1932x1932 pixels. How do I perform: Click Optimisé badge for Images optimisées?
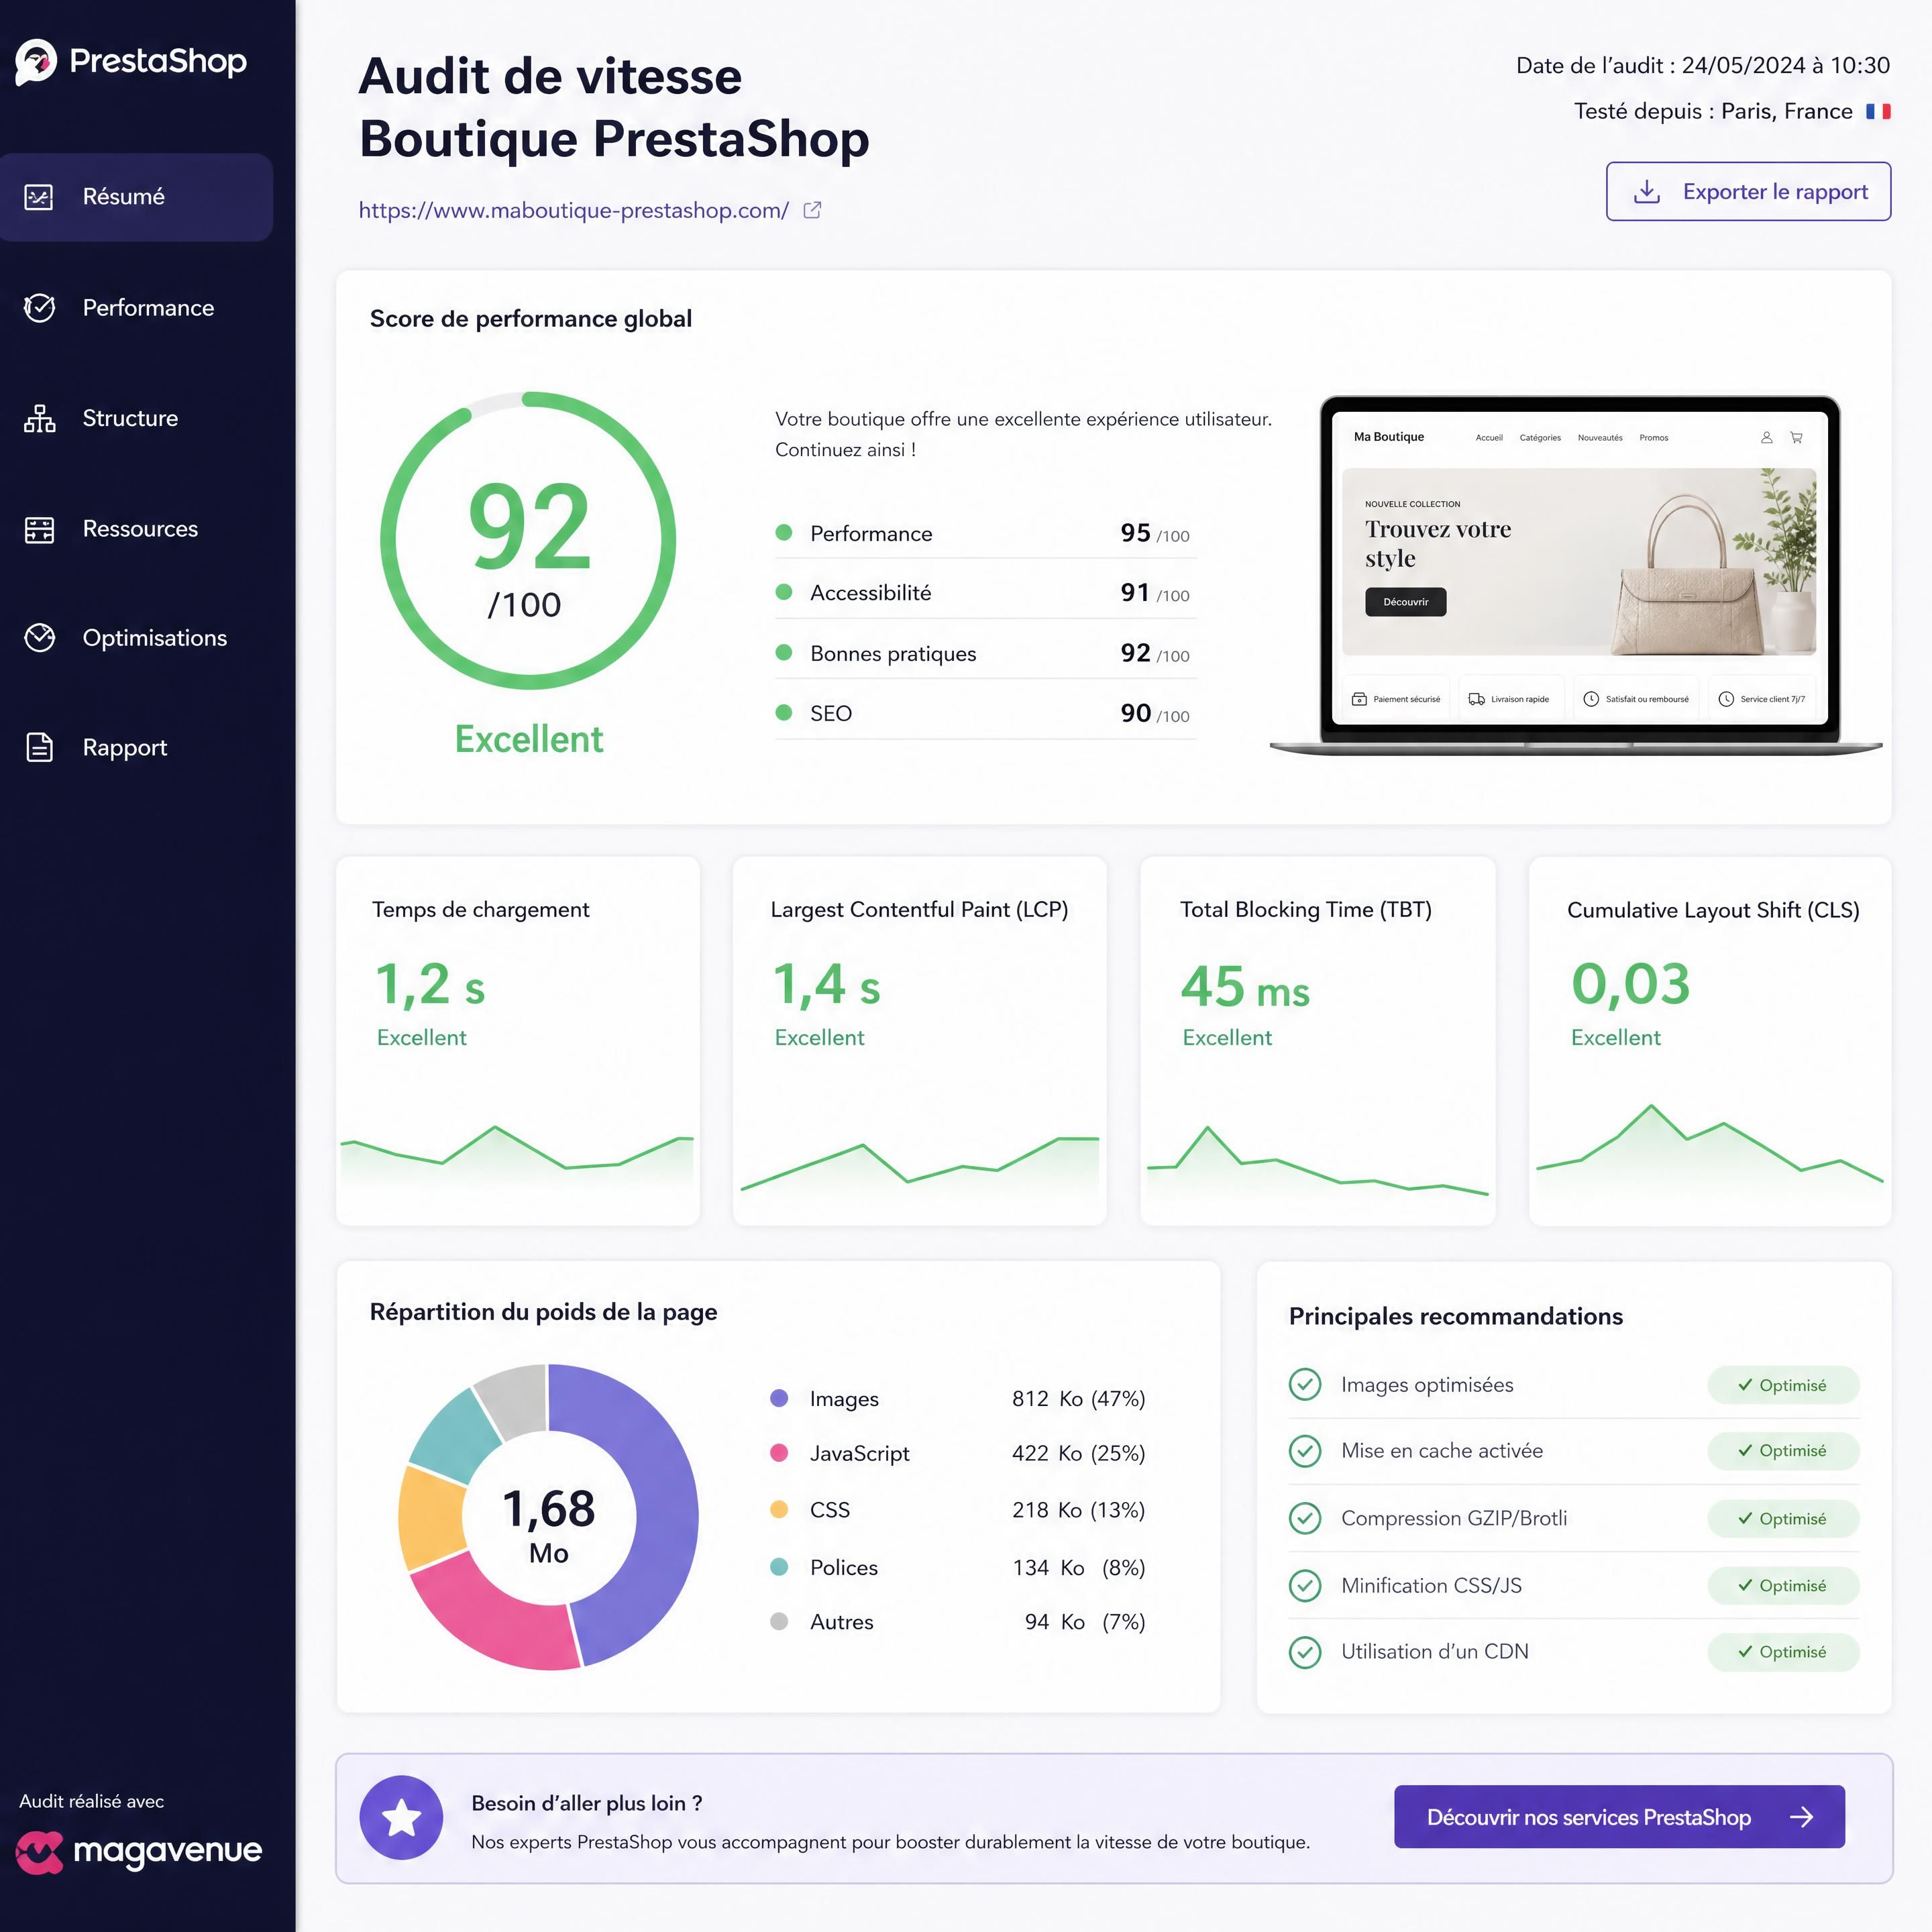[x=1783, y=1385]
